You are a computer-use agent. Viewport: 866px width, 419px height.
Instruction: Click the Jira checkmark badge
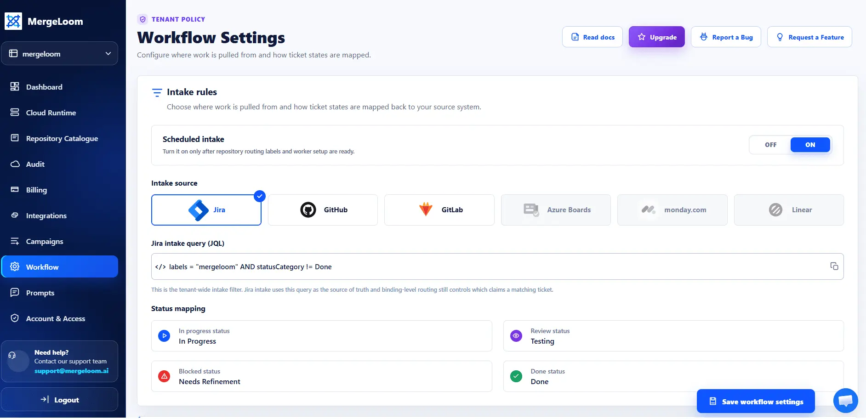[260, 196]
